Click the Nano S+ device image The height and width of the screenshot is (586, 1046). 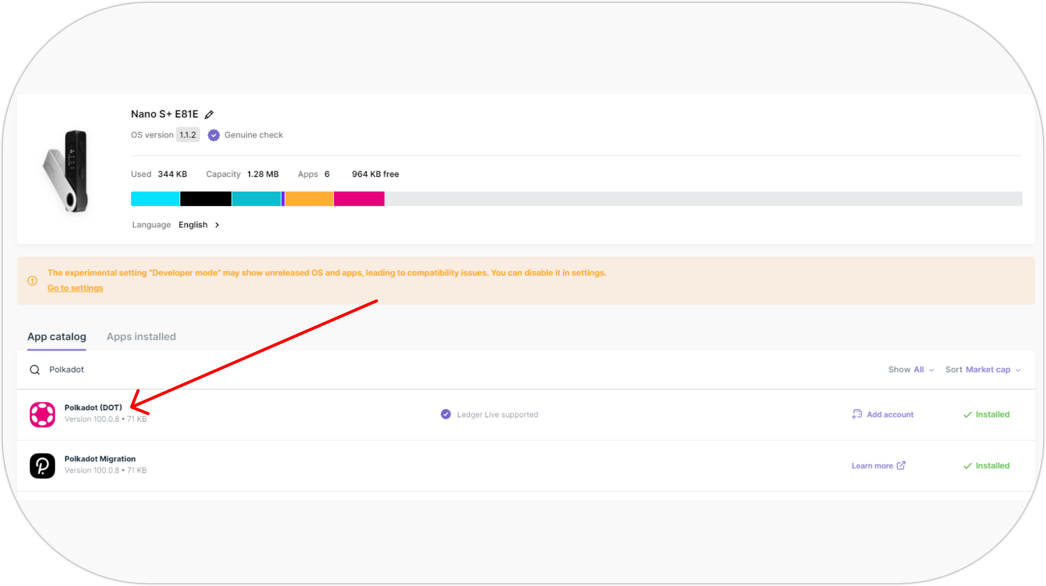(x=67, y=171)
